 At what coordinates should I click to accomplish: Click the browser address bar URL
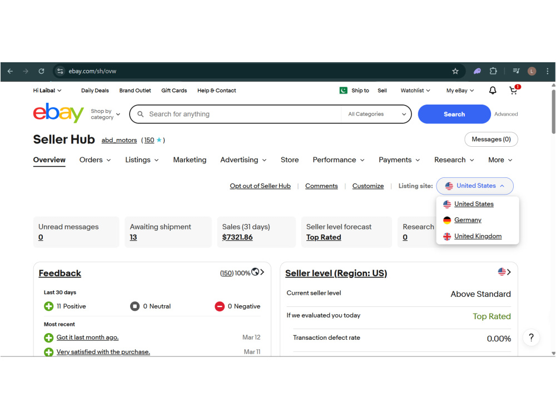(92, 71)
